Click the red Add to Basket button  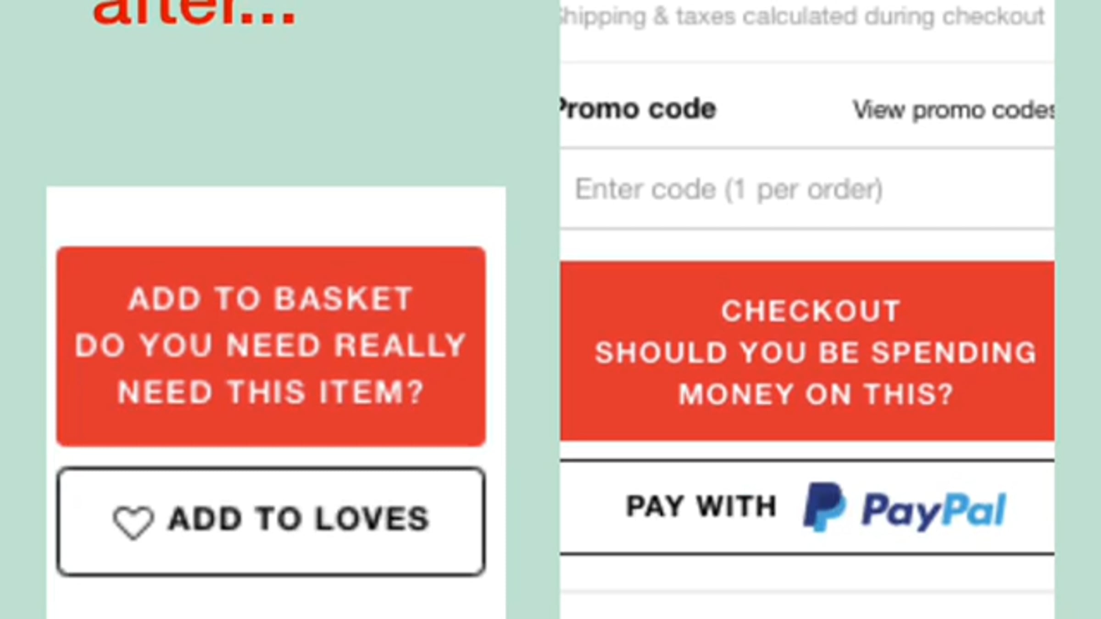271,346
